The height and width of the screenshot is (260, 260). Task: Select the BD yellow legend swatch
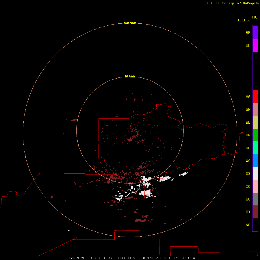[x=255, y=122]
